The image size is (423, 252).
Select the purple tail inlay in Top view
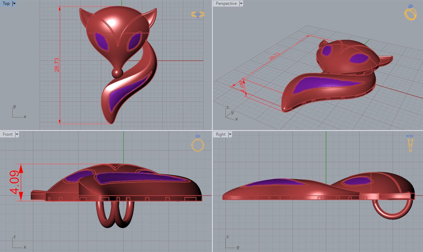(127, 94)
